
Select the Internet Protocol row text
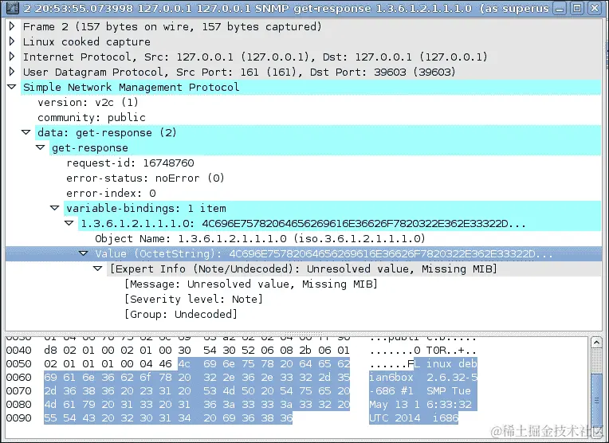tap(255, 57)
